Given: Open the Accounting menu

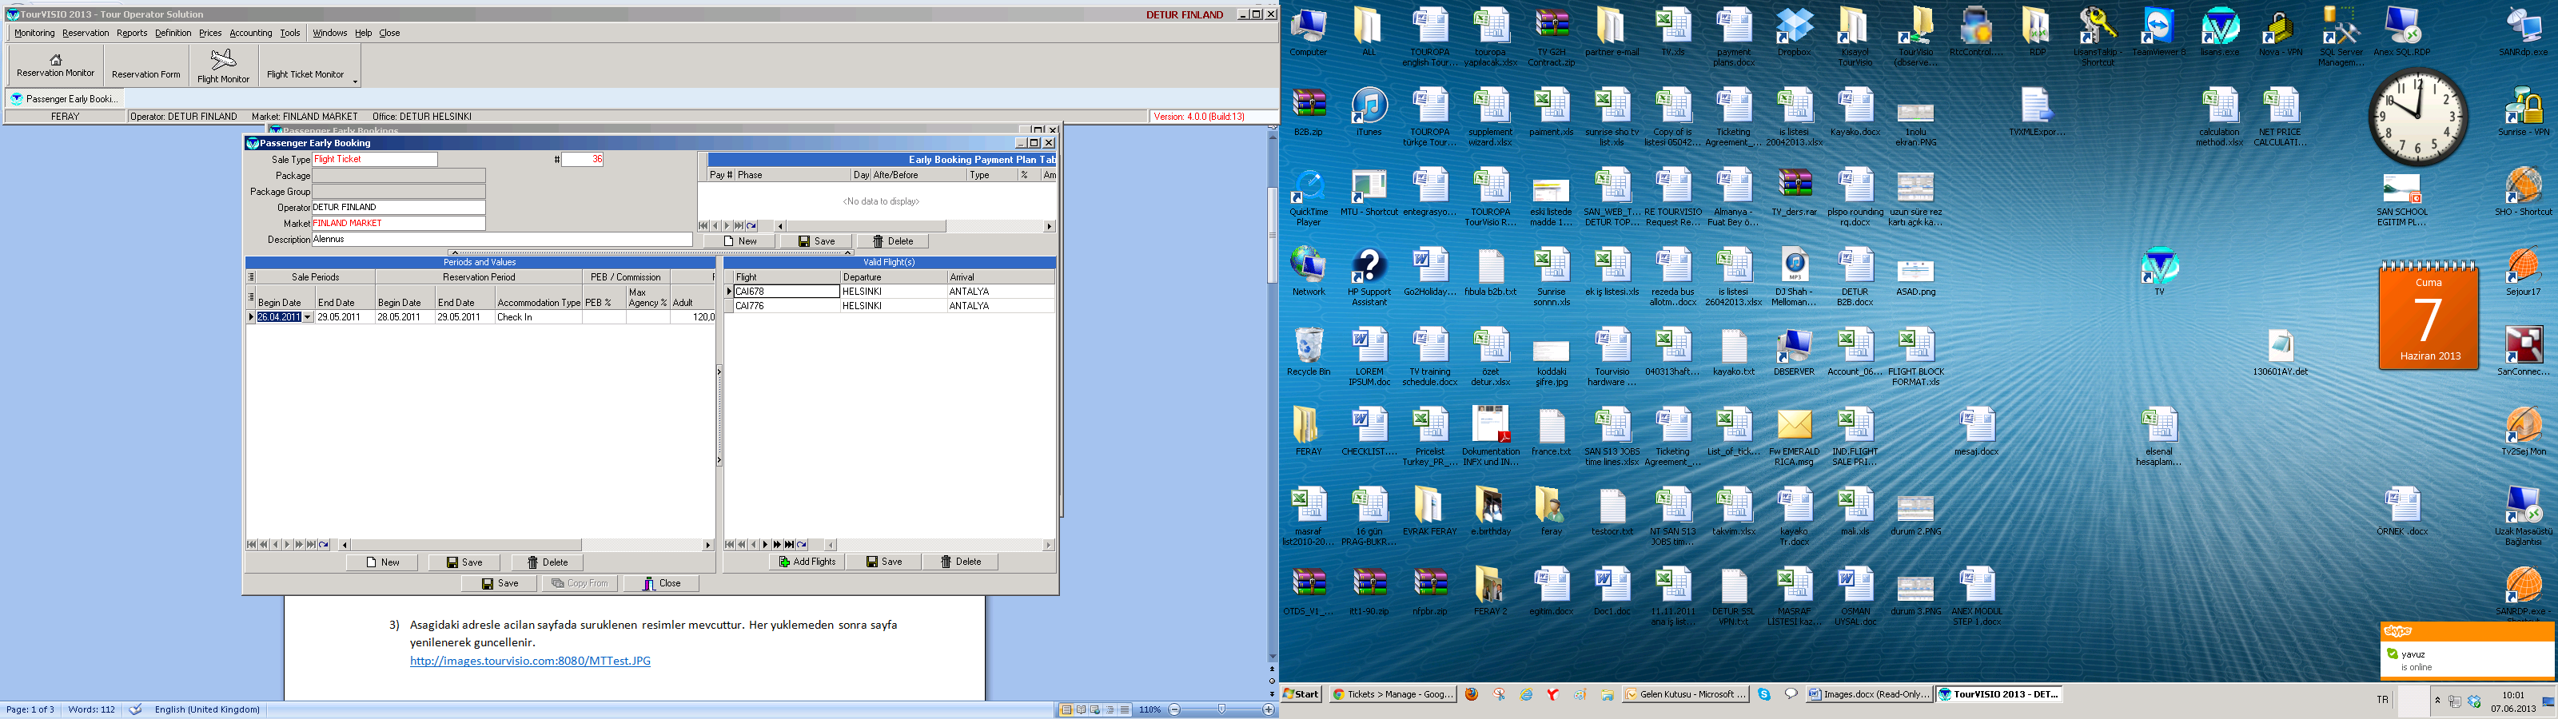Looking at the screenshot, I should [250, 33].
